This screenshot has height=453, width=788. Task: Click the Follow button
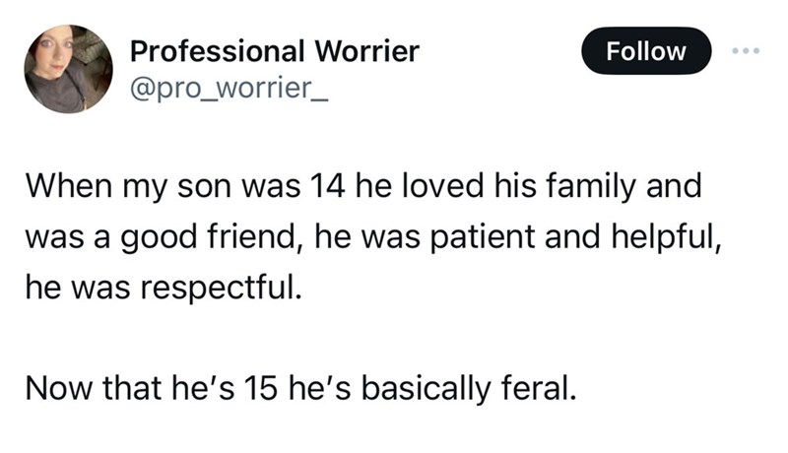tap(646, 51)
